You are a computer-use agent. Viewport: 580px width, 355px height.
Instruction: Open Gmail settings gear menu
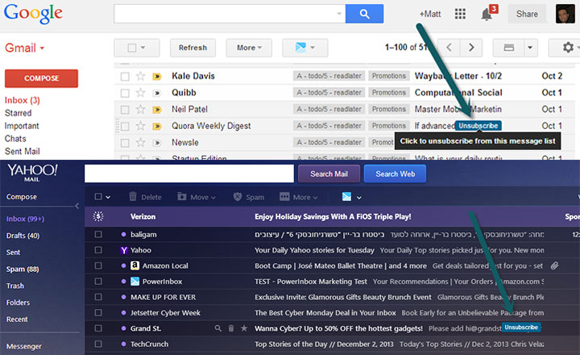pyautogui.click(x=567, y=48)
